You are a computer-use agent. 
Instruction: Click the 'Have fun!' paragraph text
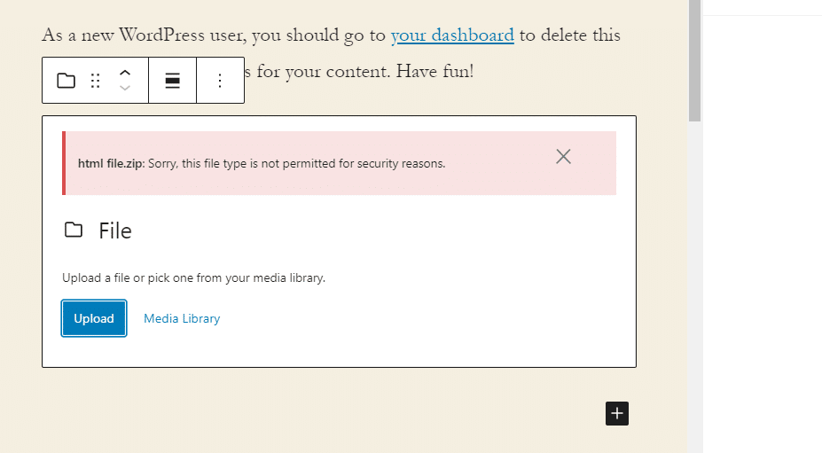[x=434, y=71]
